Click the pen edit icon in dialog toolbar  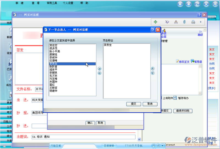[167, 22]
